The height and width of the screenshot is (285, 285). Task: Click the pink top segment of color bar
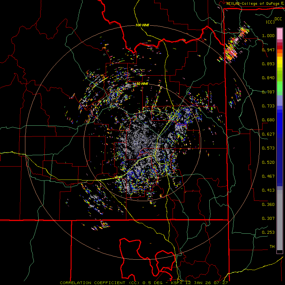280,34
